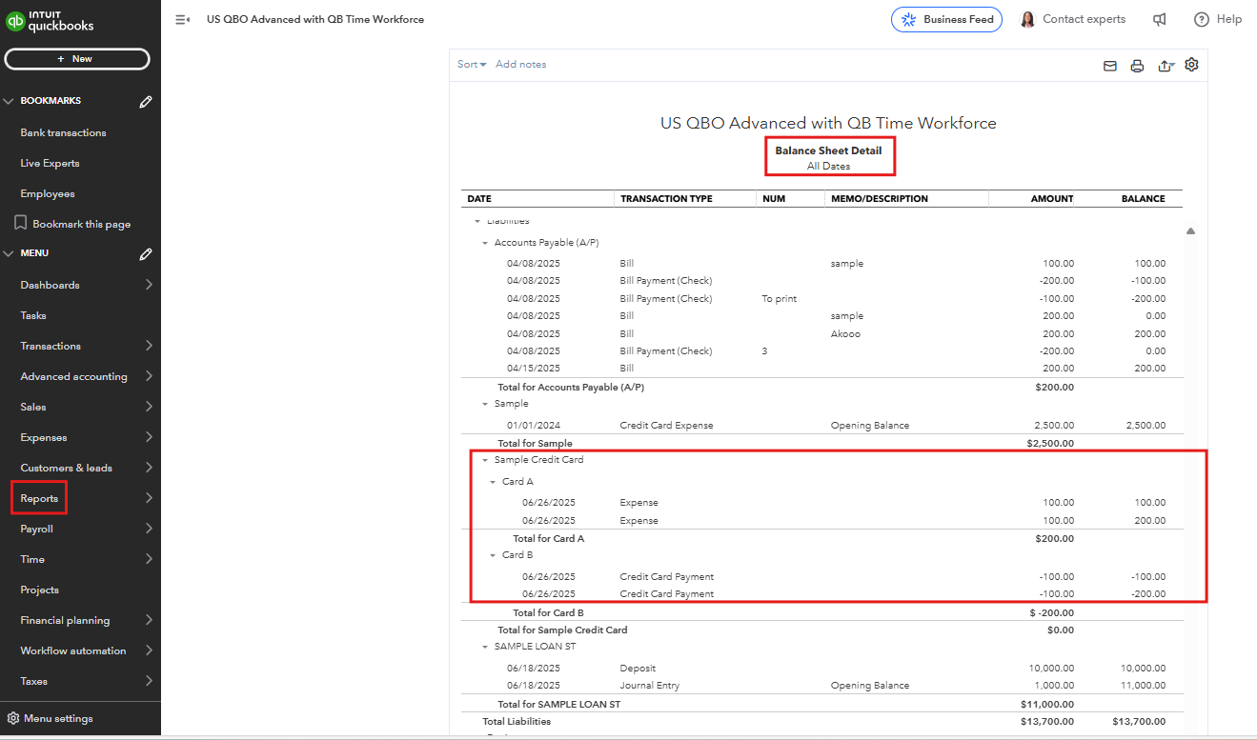Click the megaphone announcements icon
Screen dimensions: 1257x740
click(1160, 19)
